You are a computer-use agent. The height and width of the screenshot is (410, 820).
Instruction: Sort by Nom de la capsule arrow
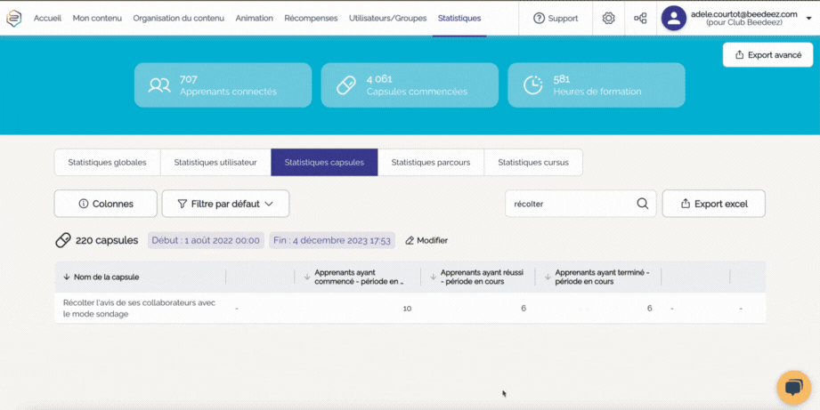[67, 277]
